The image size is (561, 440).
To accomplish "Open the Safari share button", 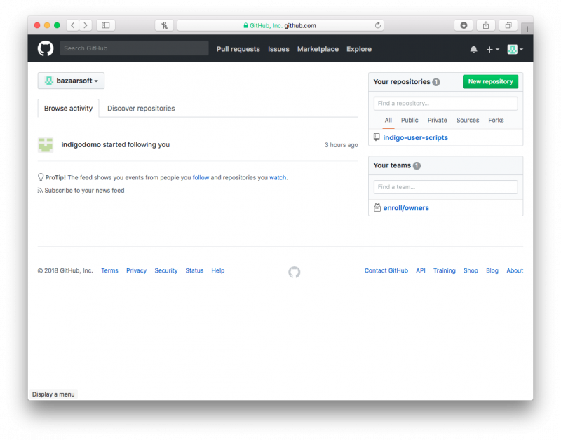I will [x=486, y=25].
